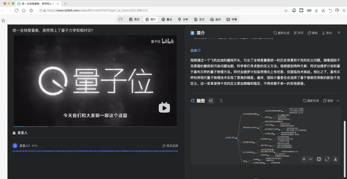The height and width of the screenshot is (179, 347).
Task: Click the 改写 rewrite button
Action: tap(298, 33)
